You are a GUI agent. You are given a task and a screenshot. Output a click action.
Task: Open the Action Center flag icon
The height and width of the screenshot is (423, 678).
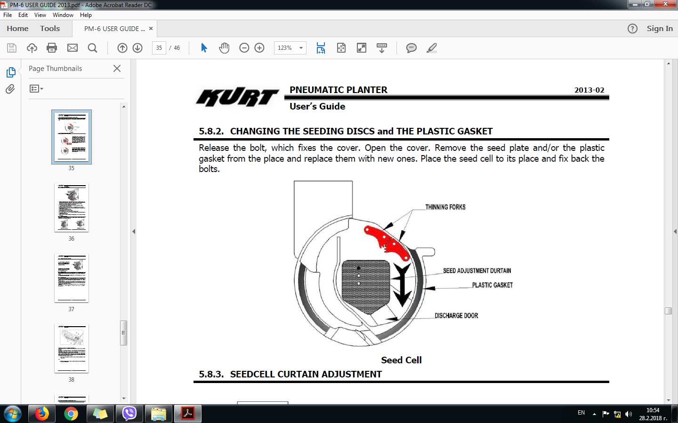point(605,414)
